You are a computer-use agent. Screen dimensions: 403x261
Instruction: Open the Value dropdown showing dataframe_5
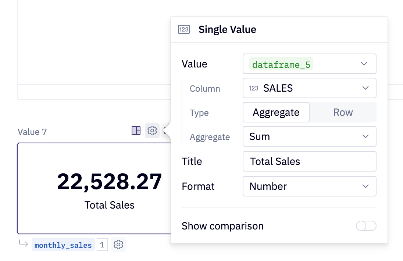point(309,64)
